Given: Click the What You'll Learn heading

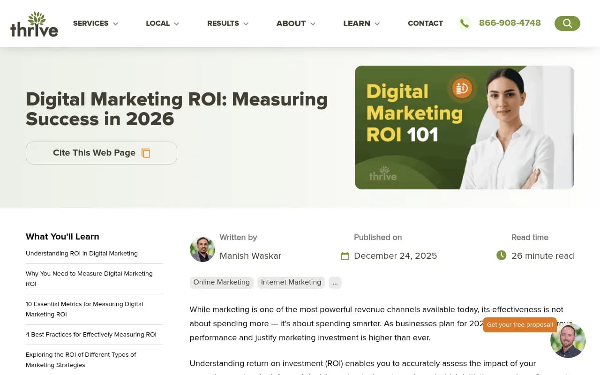Looking at the screenshot, I should click(62, 237).
